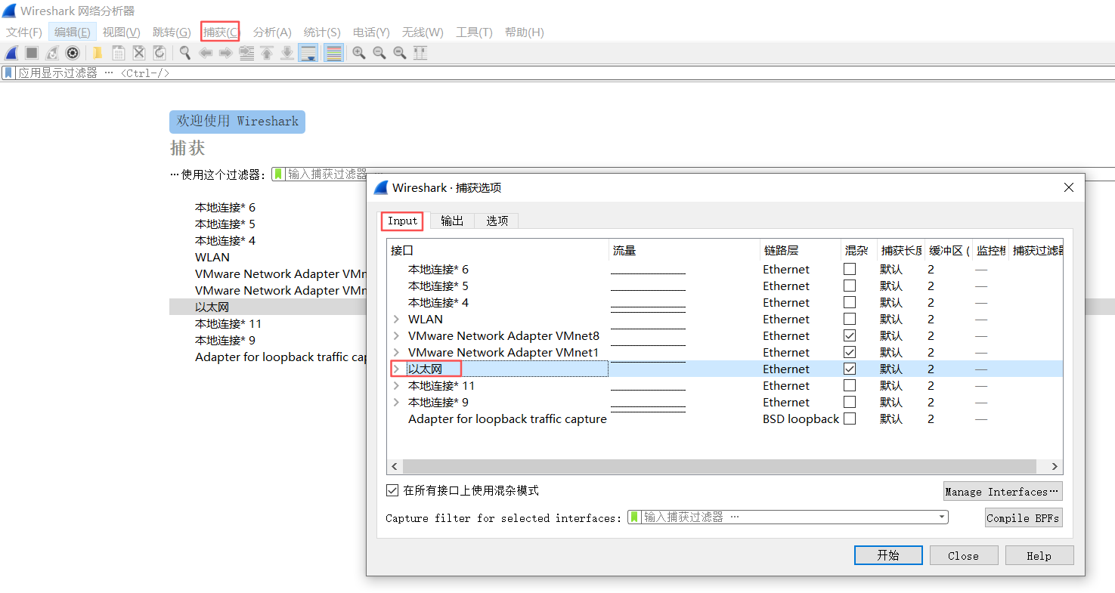Click the resize columns toolbar icon
Image resolution: width=1115 pixels, height=593 pixels.
pos(420,53)
